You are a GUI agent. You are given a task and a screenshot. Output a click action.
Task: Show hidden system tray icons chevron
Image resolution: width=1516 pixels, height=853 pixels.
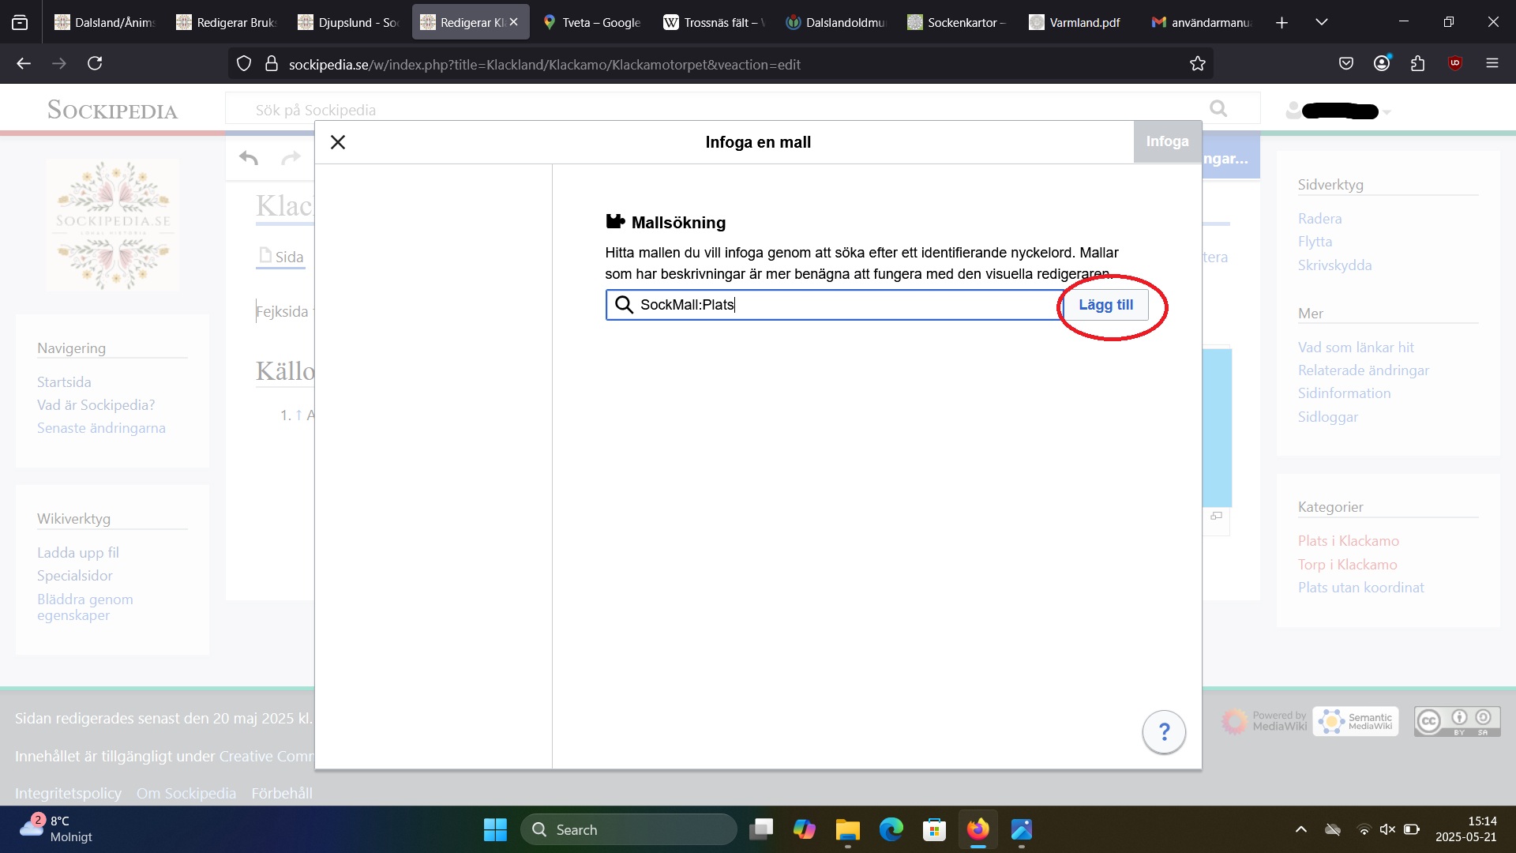1301,829
